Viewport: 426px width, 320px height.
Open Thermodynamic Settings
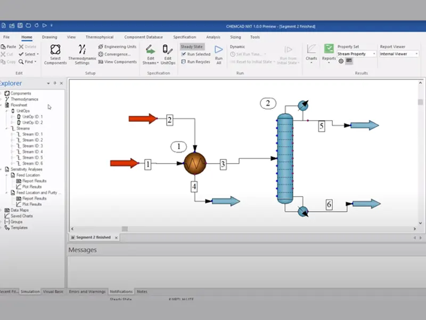click(82, 55)
